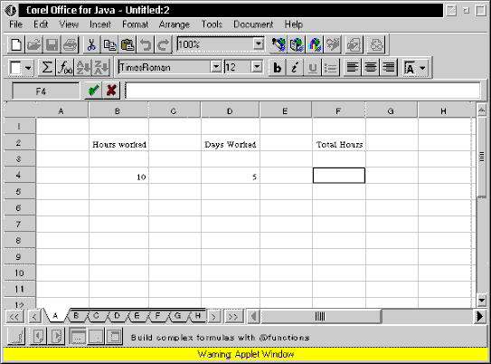Click the last-sheet >> button
This screenshot has height=364, width=491.
coord(233,317)
